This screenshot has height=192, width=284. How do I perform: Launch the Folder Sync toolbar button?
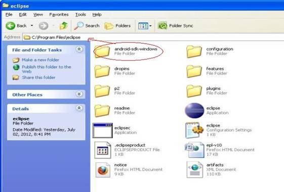coord(175,26)
